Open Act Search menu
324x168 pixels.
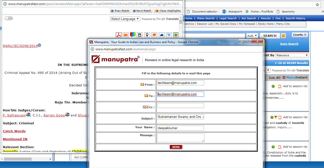(x=249, y=18)
